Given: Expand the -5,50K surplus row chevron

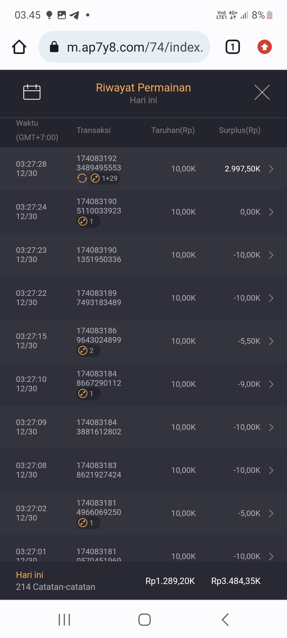Looking at the screenshot, I should tap(271, 341).
